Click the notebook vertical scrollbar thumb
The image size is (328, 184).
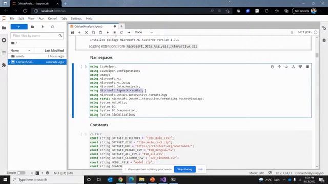[317, 55]
